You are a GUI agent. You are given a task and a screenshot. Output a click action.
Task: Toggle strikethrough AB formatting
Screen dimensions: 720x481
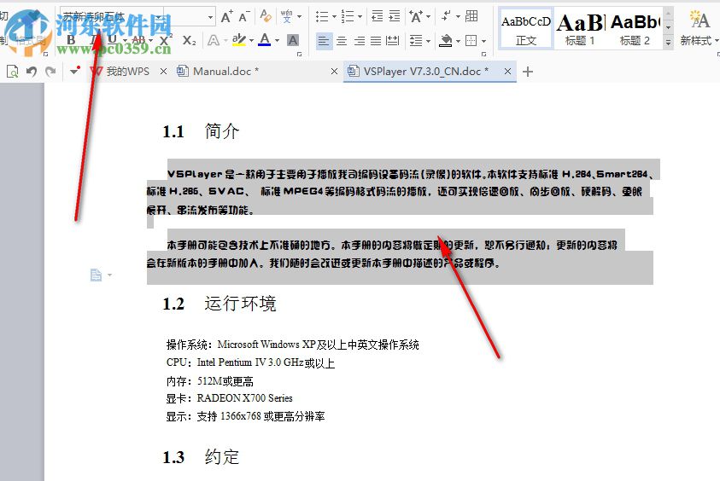point(138,40)
